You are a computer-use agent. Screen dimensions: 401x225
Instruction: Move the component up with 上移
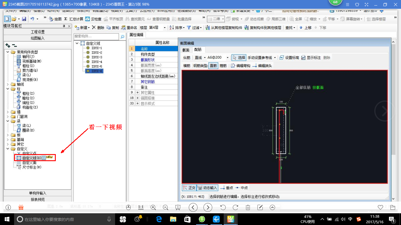click(x=305, y=28)
